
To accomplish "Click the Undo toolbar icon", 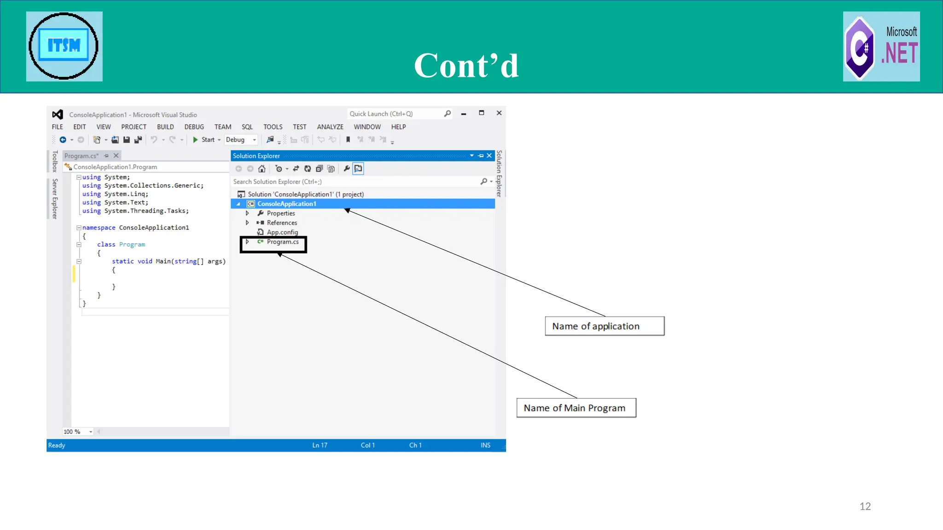I will [x=154, y=139].
